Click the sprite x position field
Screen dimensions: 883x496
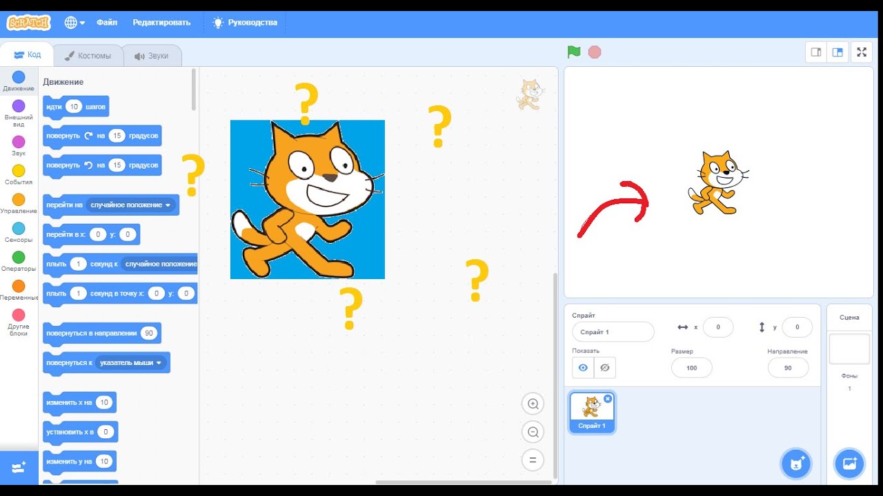click(717, 327)
